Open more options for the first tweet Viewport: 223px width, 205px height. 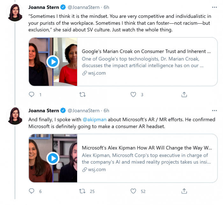215,7
